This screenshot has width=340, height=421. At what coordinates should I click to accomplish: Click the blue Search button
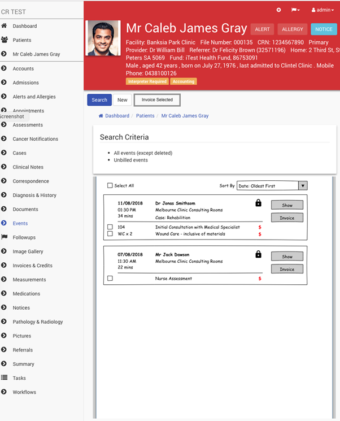(99, 100)
